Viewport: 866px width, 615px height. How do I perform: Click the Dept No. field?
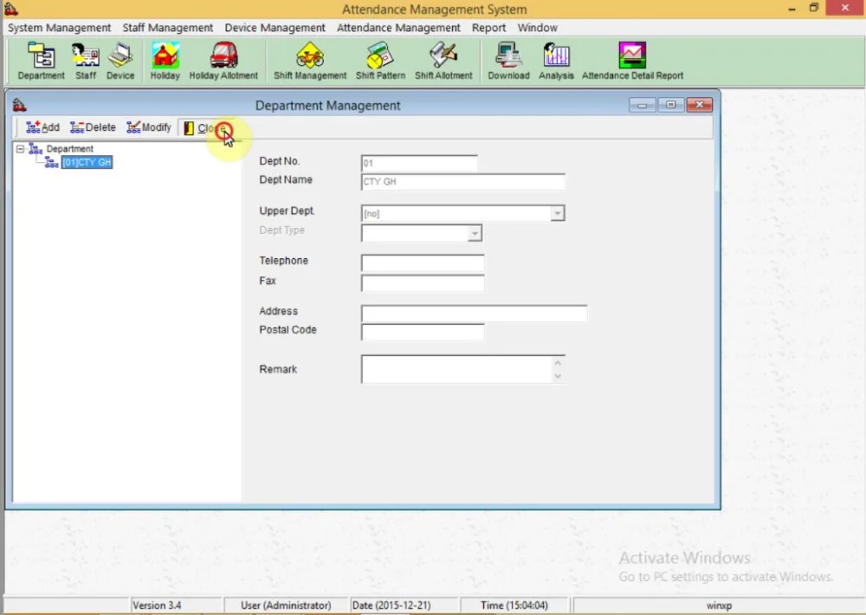click(x=419, y=164)
